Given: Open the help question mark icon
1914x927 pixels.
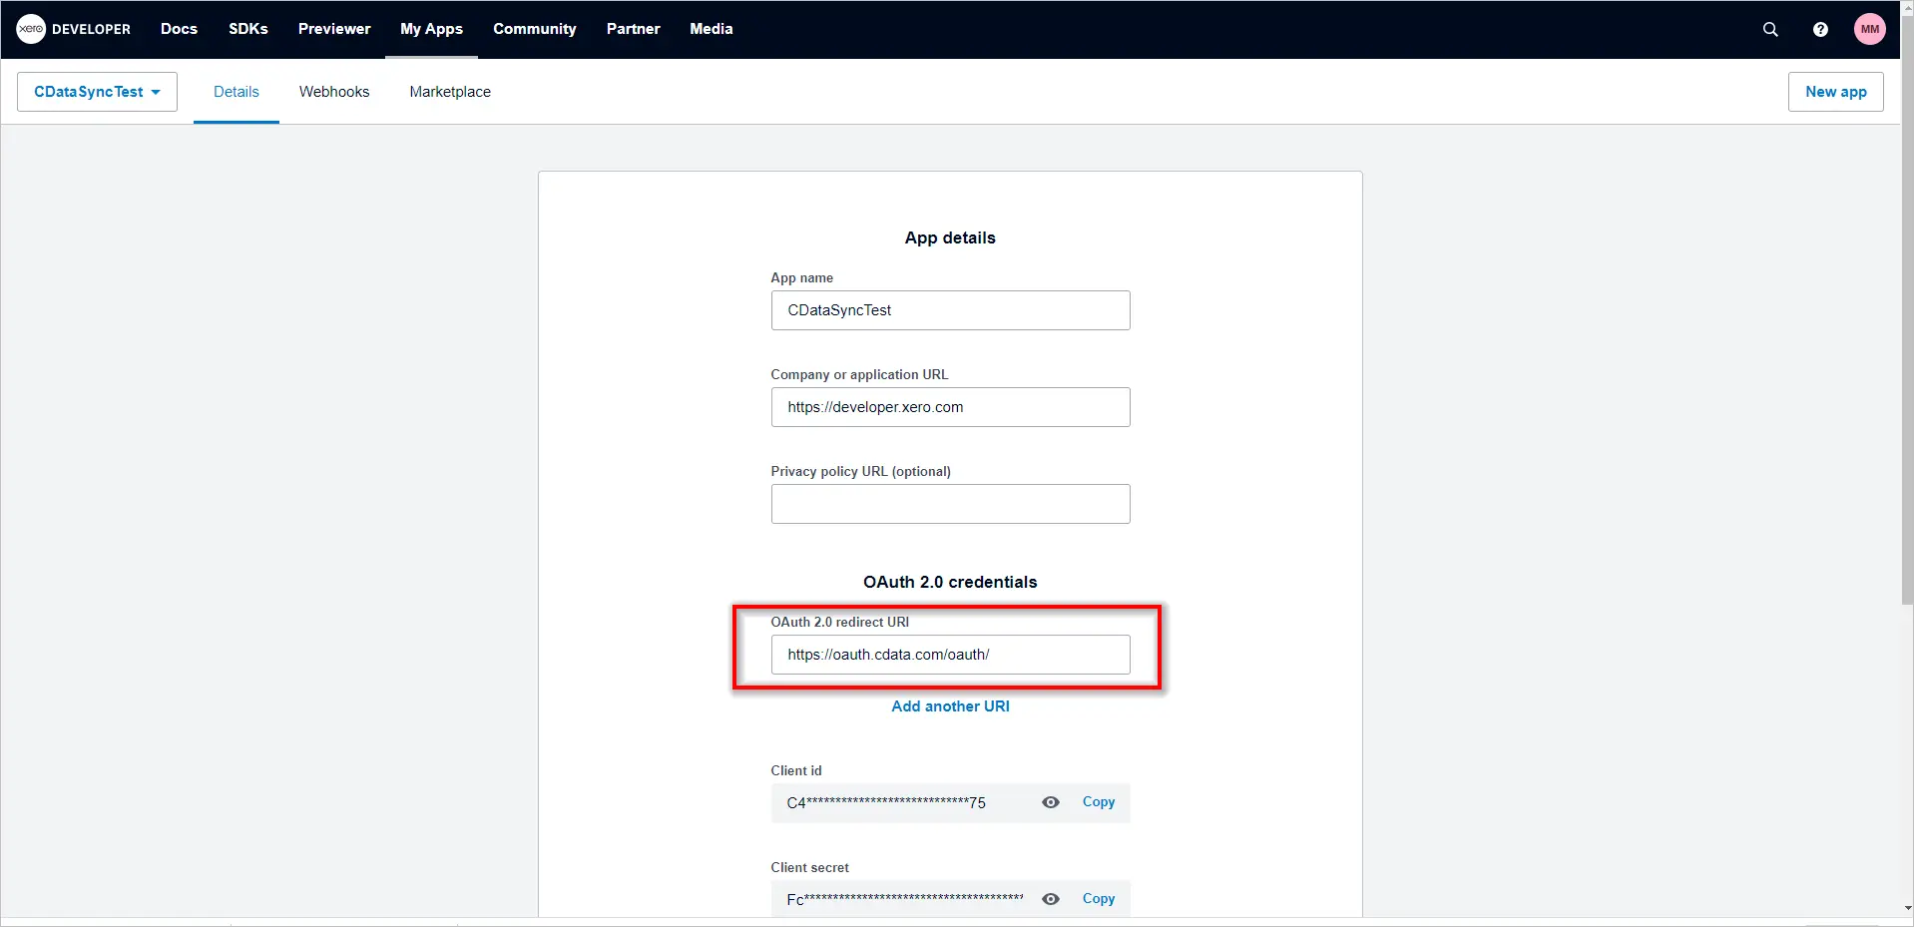Looking at the screenshot, I should [x=1820, y=29].
